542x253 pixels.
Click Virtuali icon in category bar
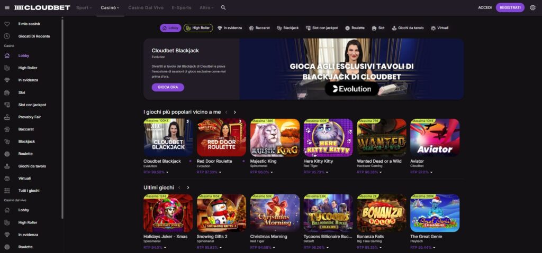(433, 28)
